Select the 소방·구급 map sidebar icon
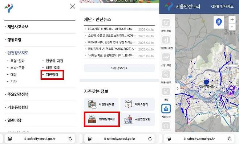This screenshot has height=144, width=239. [x=166, y=57]
